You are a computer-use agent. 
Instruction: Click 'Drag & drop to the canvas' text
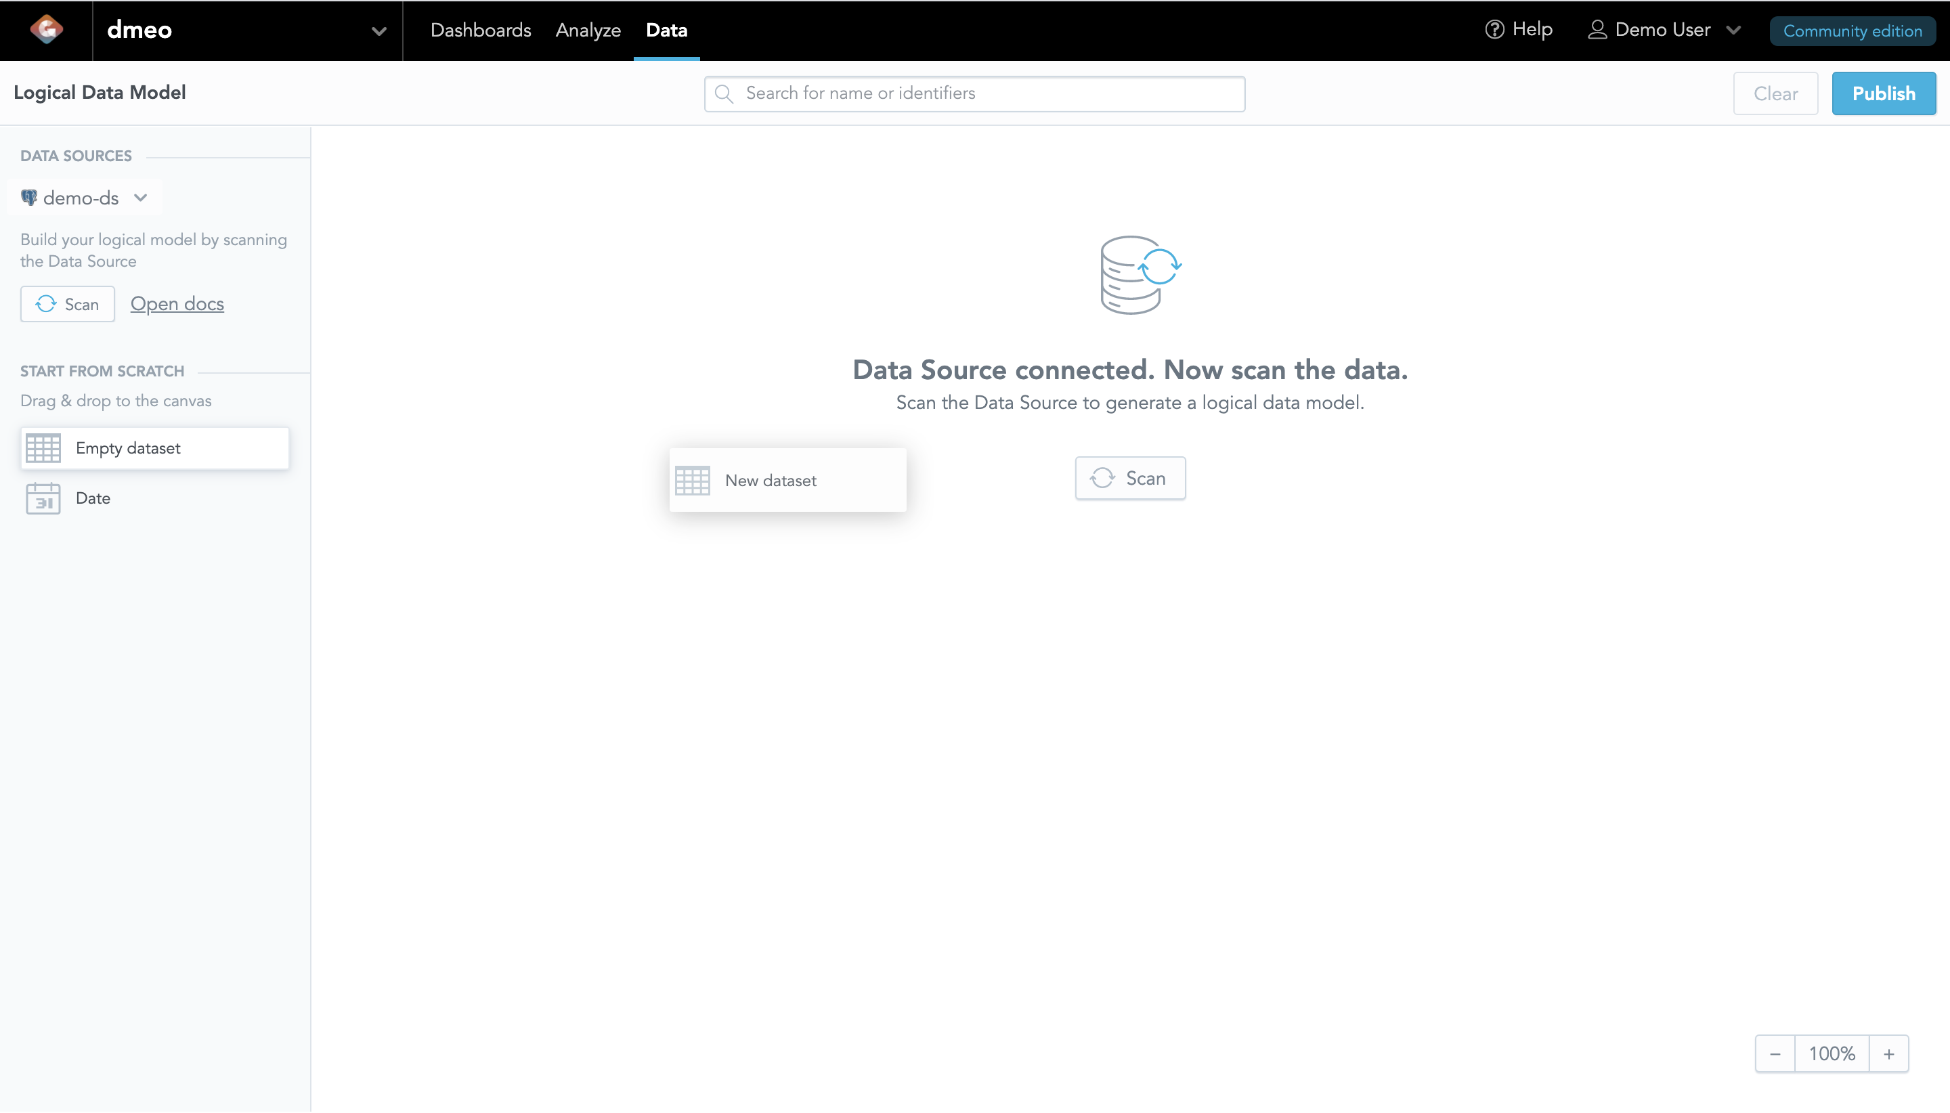[115, 401]
